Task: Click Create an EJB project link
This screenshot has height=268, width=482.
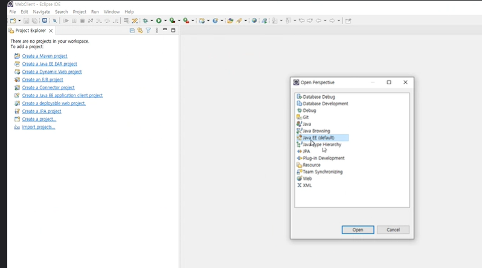Action: point(42,79)
